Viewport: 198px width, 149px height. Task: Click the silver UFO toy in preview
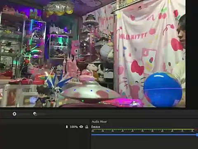[x=90, y=92]
